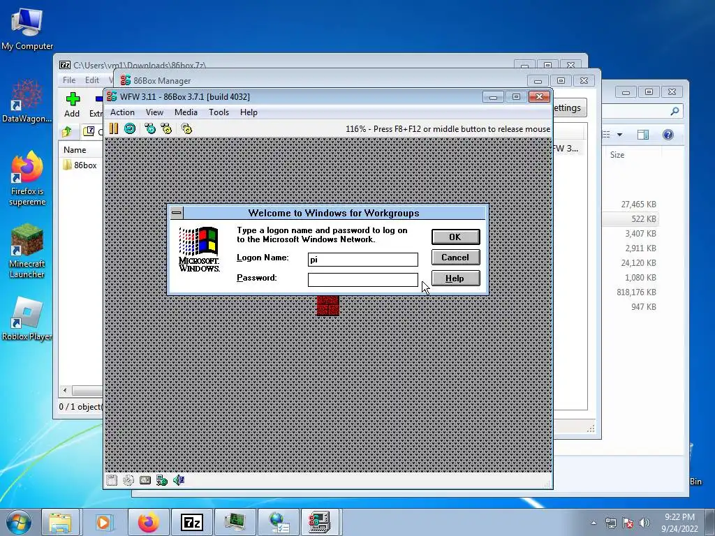This screenshot has width=715, height=536.
Task: Open the Tools menu
Action: point(219,112)
